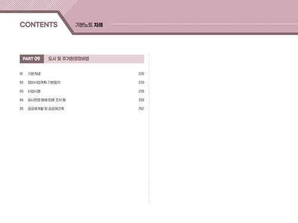The width and height of the screenshot is (298, 223).
Task: Click the CONTENTS heading
Action: (x=39, y=24)
